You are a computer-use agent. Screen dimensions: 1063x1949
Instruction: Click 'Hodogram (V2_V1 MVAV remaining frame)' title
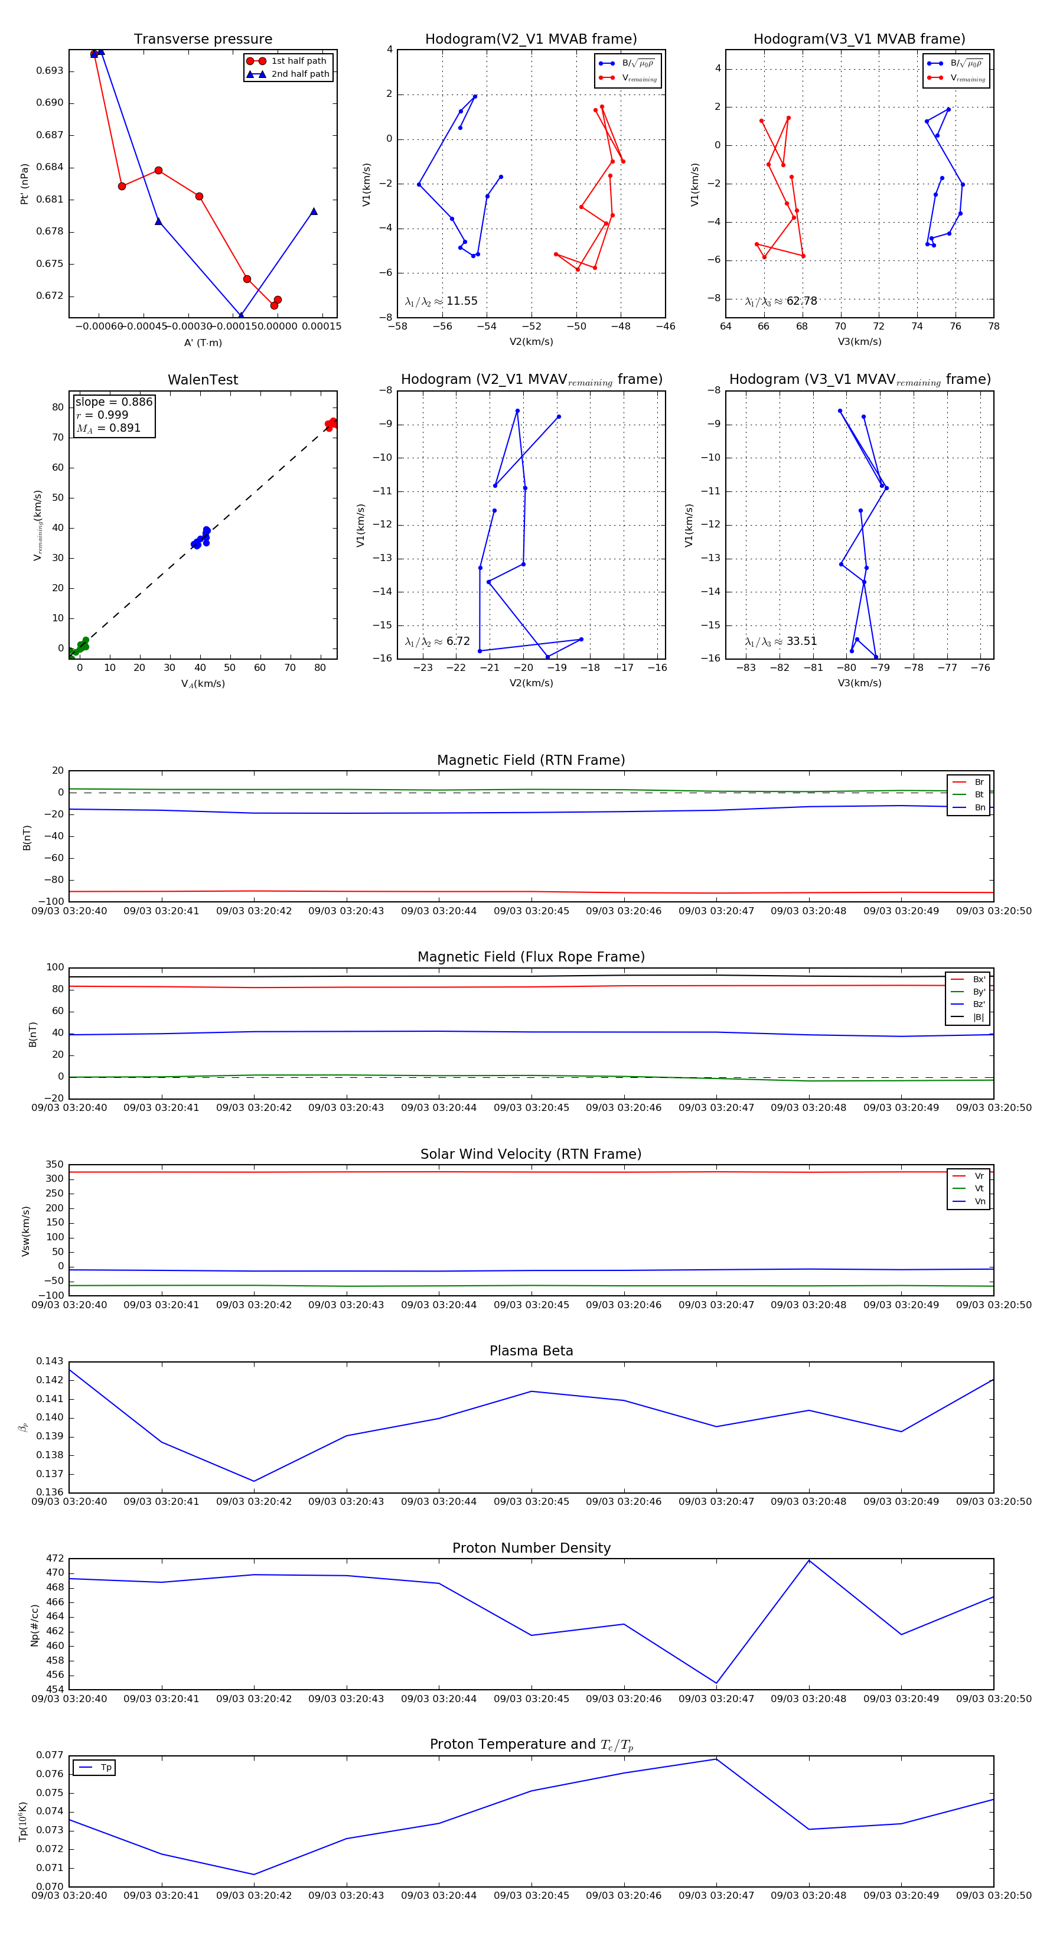click(531, 380)
